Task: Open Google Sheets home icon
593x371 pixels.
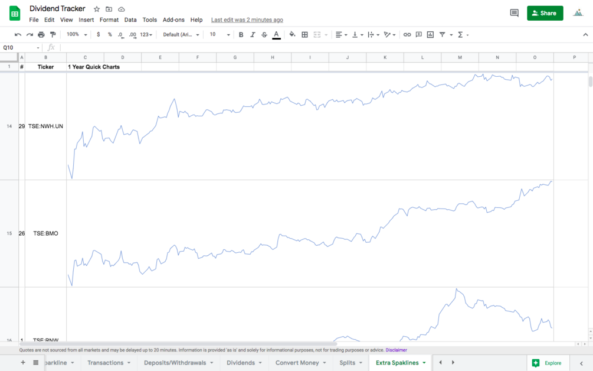Action: [x=15, y=13]
